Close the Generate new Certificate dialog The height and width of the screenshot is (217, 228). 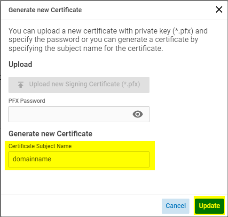pyautogui.click(x=219, y=9)
